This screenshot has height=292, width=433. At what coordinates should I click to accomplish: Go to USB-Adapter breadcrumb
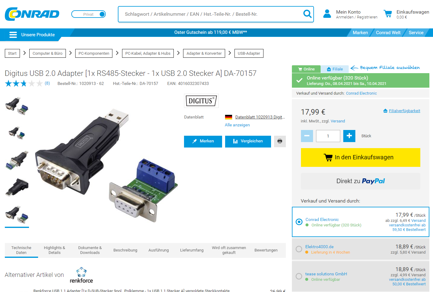(249, 54)
